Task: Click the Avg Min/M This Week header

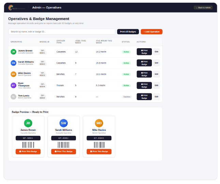Action: coord(104,42)
